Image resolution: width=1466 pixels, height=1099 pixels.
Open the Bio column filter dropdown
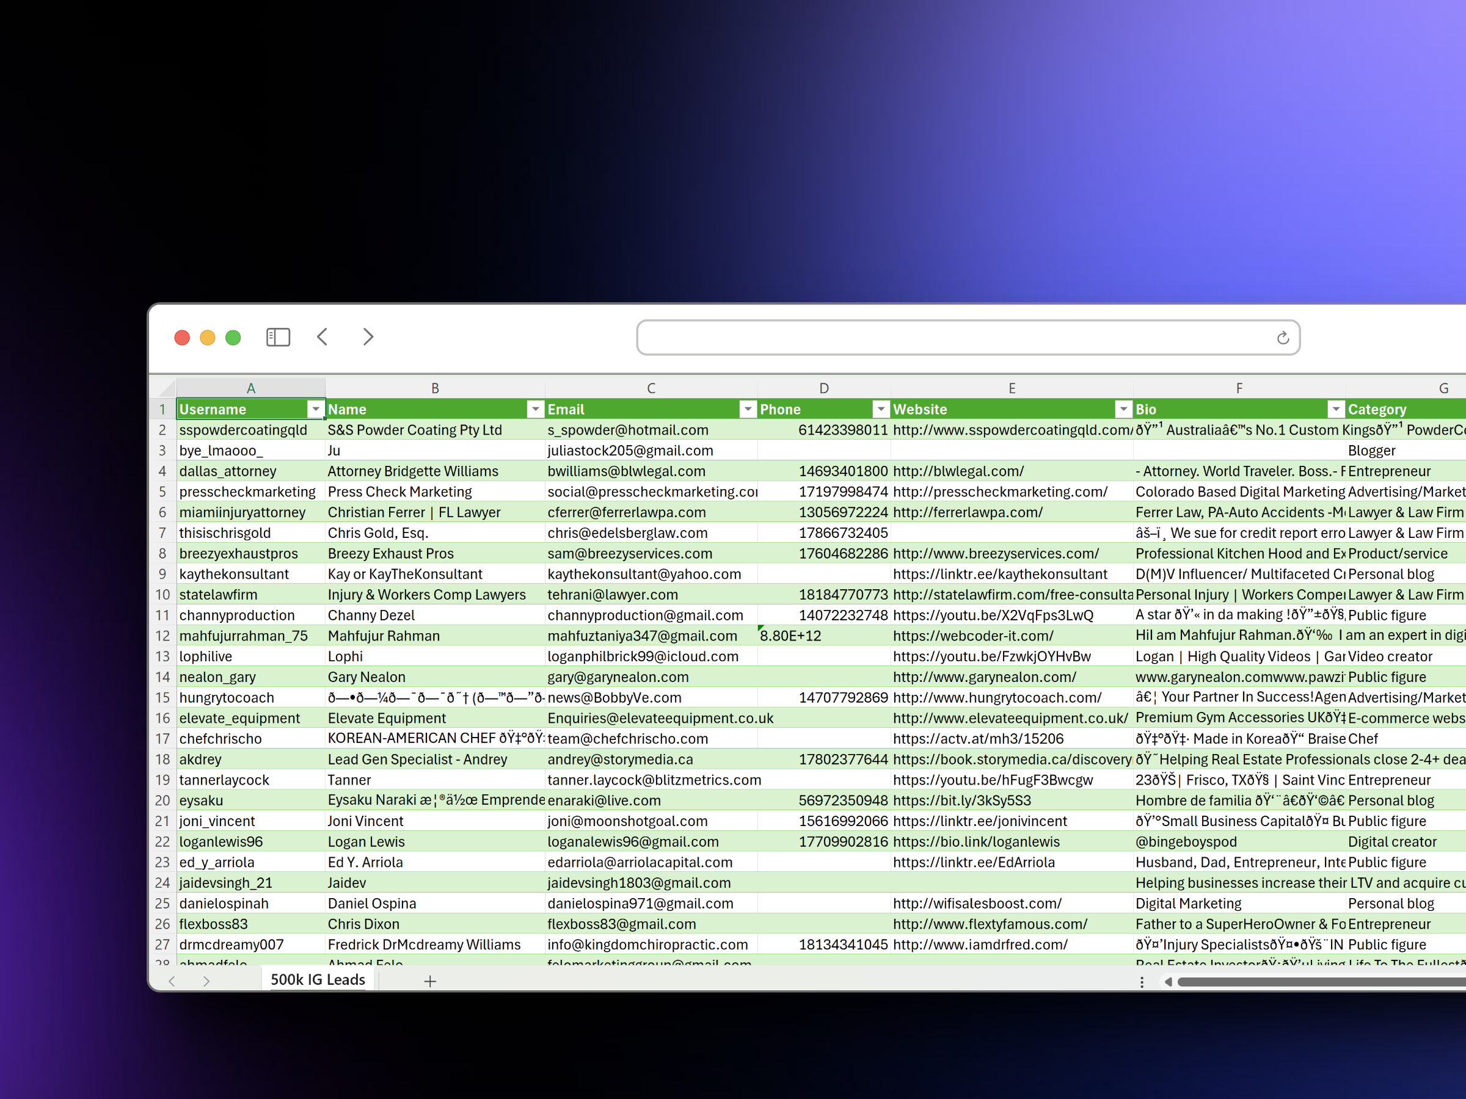(1336, 410)
